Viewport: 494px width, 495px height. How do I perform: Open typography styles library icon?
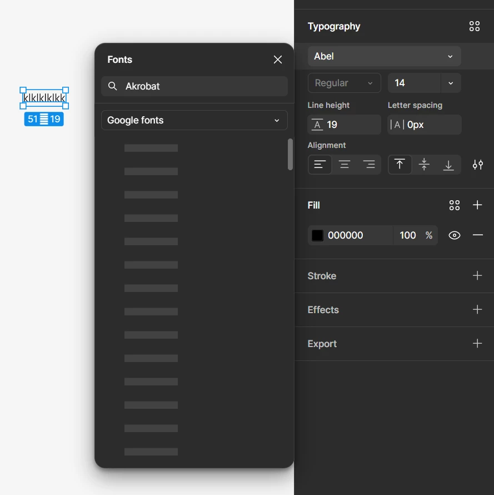point(474,26)
